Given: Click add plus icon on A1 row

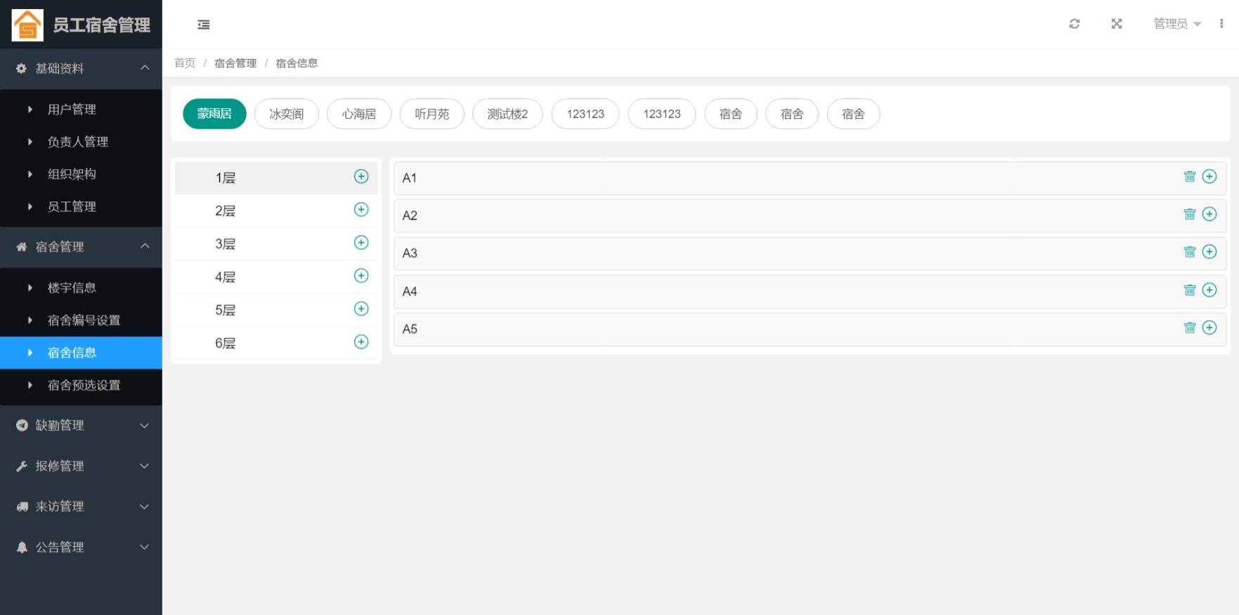Looking at the screenshot, I should (x=1209, y=176).
